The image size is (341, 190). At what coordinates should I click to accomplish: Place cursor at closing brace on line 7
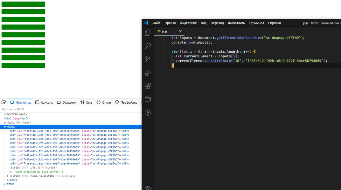coord(173,65)
